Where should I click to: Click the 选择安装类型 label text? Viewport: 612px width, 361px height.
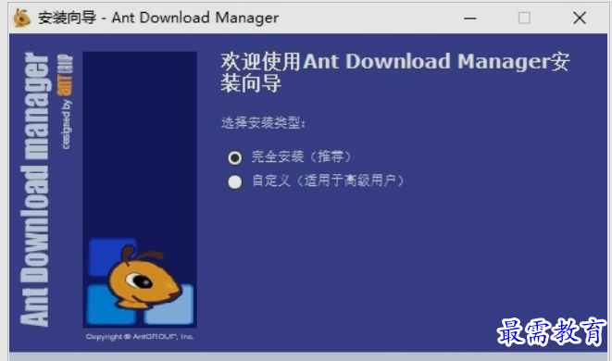263,123
